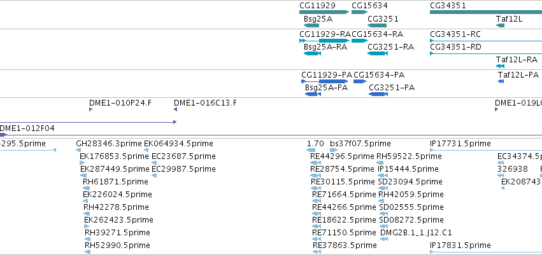This screenshot has width=542, height=255.
Task: Click the Taf12L gene arrow
Action: coord(500,25)
